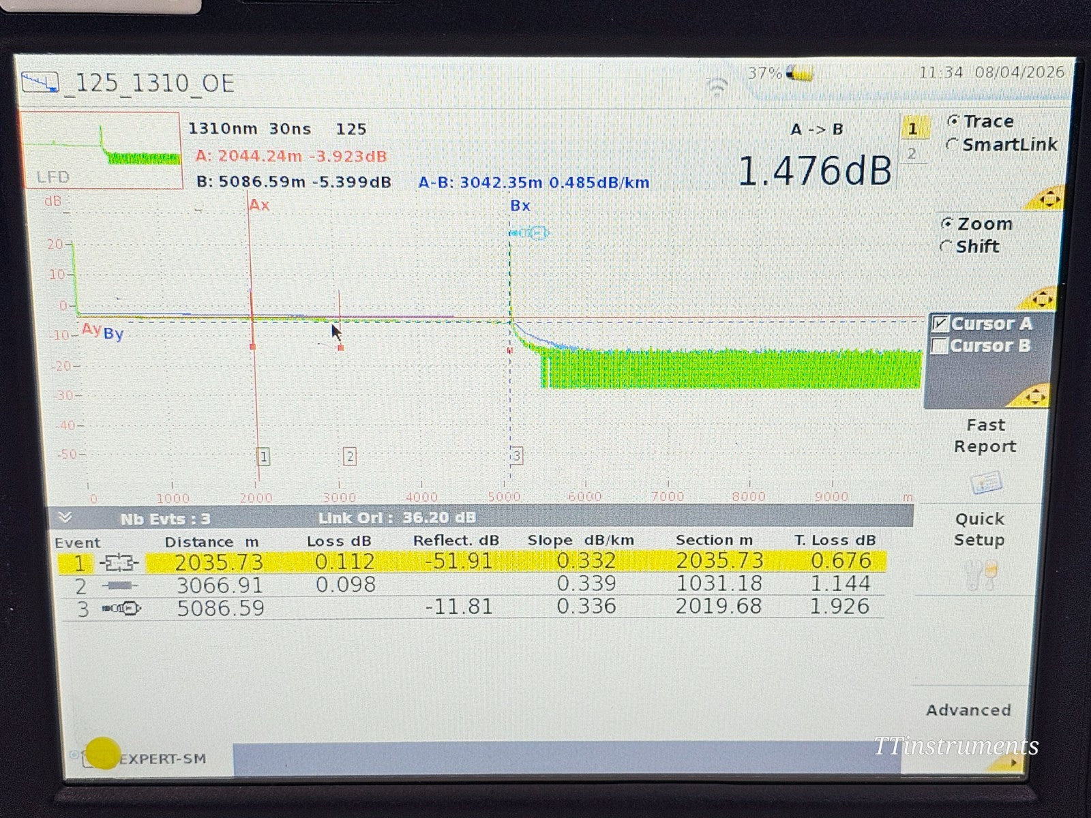
Task: Click the splice icon in event row 2
Action: click(x=119, y=586)
